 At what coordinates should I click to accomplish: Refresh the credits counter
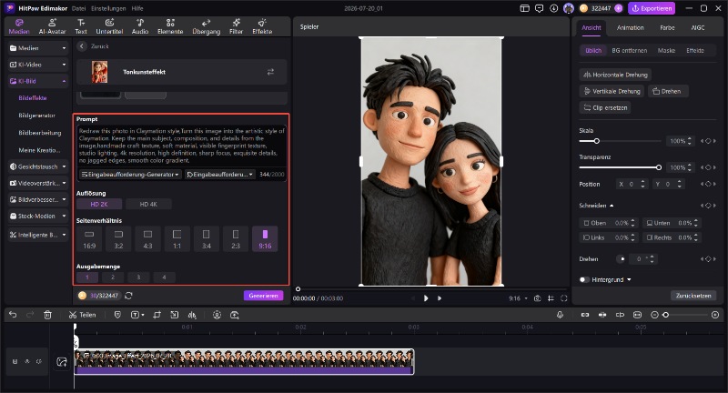click(x=128, y=296)
